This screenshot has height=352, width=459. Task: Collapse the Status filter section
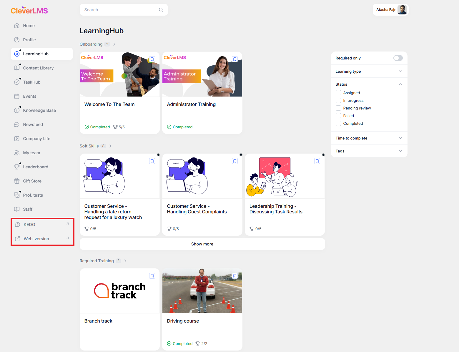click(x=369, y=84)
